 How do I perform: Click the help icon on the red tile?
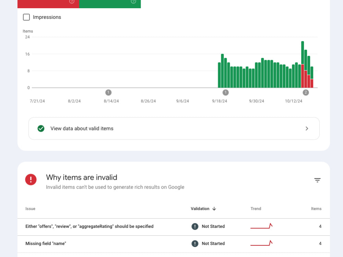pos(72,1)
